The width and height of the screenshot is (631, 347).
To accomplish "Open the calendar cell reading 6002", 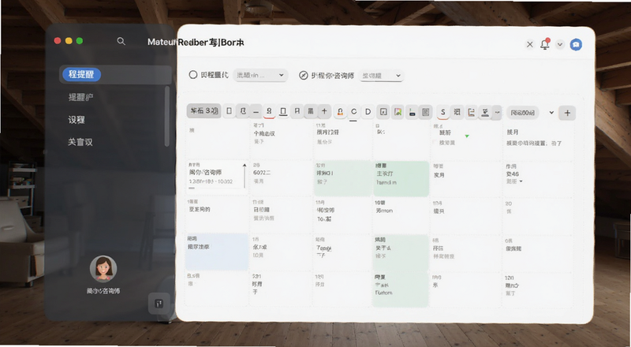I will pos(281,178).
